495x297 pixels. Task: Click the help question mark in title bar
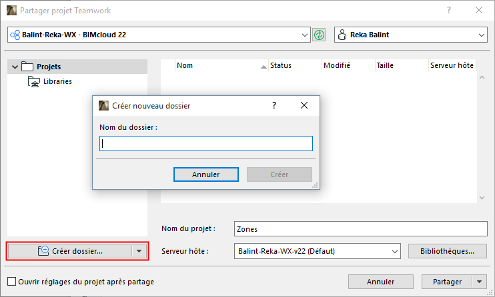click(x=448, y=11)
